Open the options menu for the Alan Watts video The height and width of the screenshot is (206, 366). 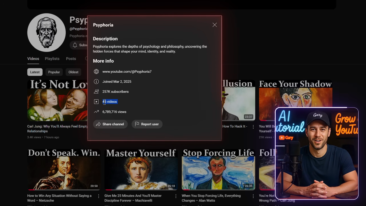point(253,196)
